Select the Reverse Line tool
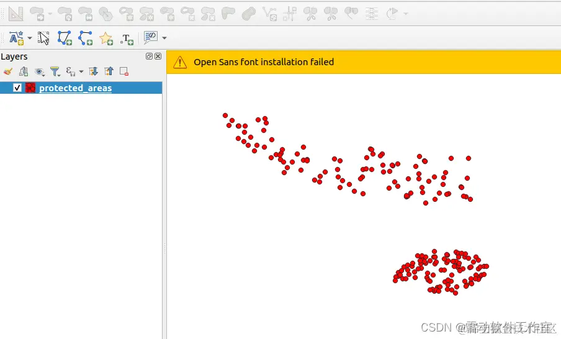 [269, 14]
